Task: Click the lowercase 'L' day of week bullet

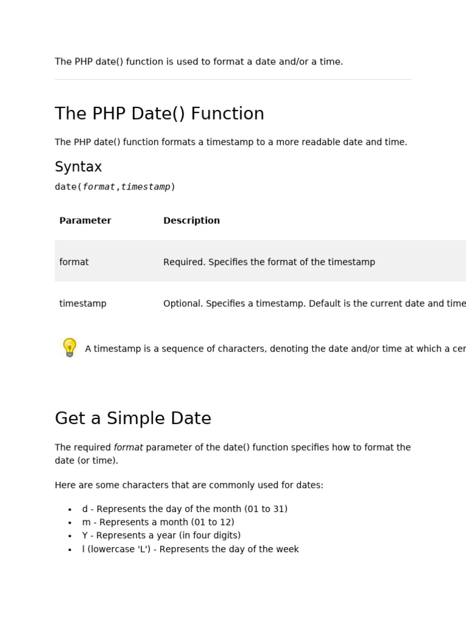Action: [190, 549]
